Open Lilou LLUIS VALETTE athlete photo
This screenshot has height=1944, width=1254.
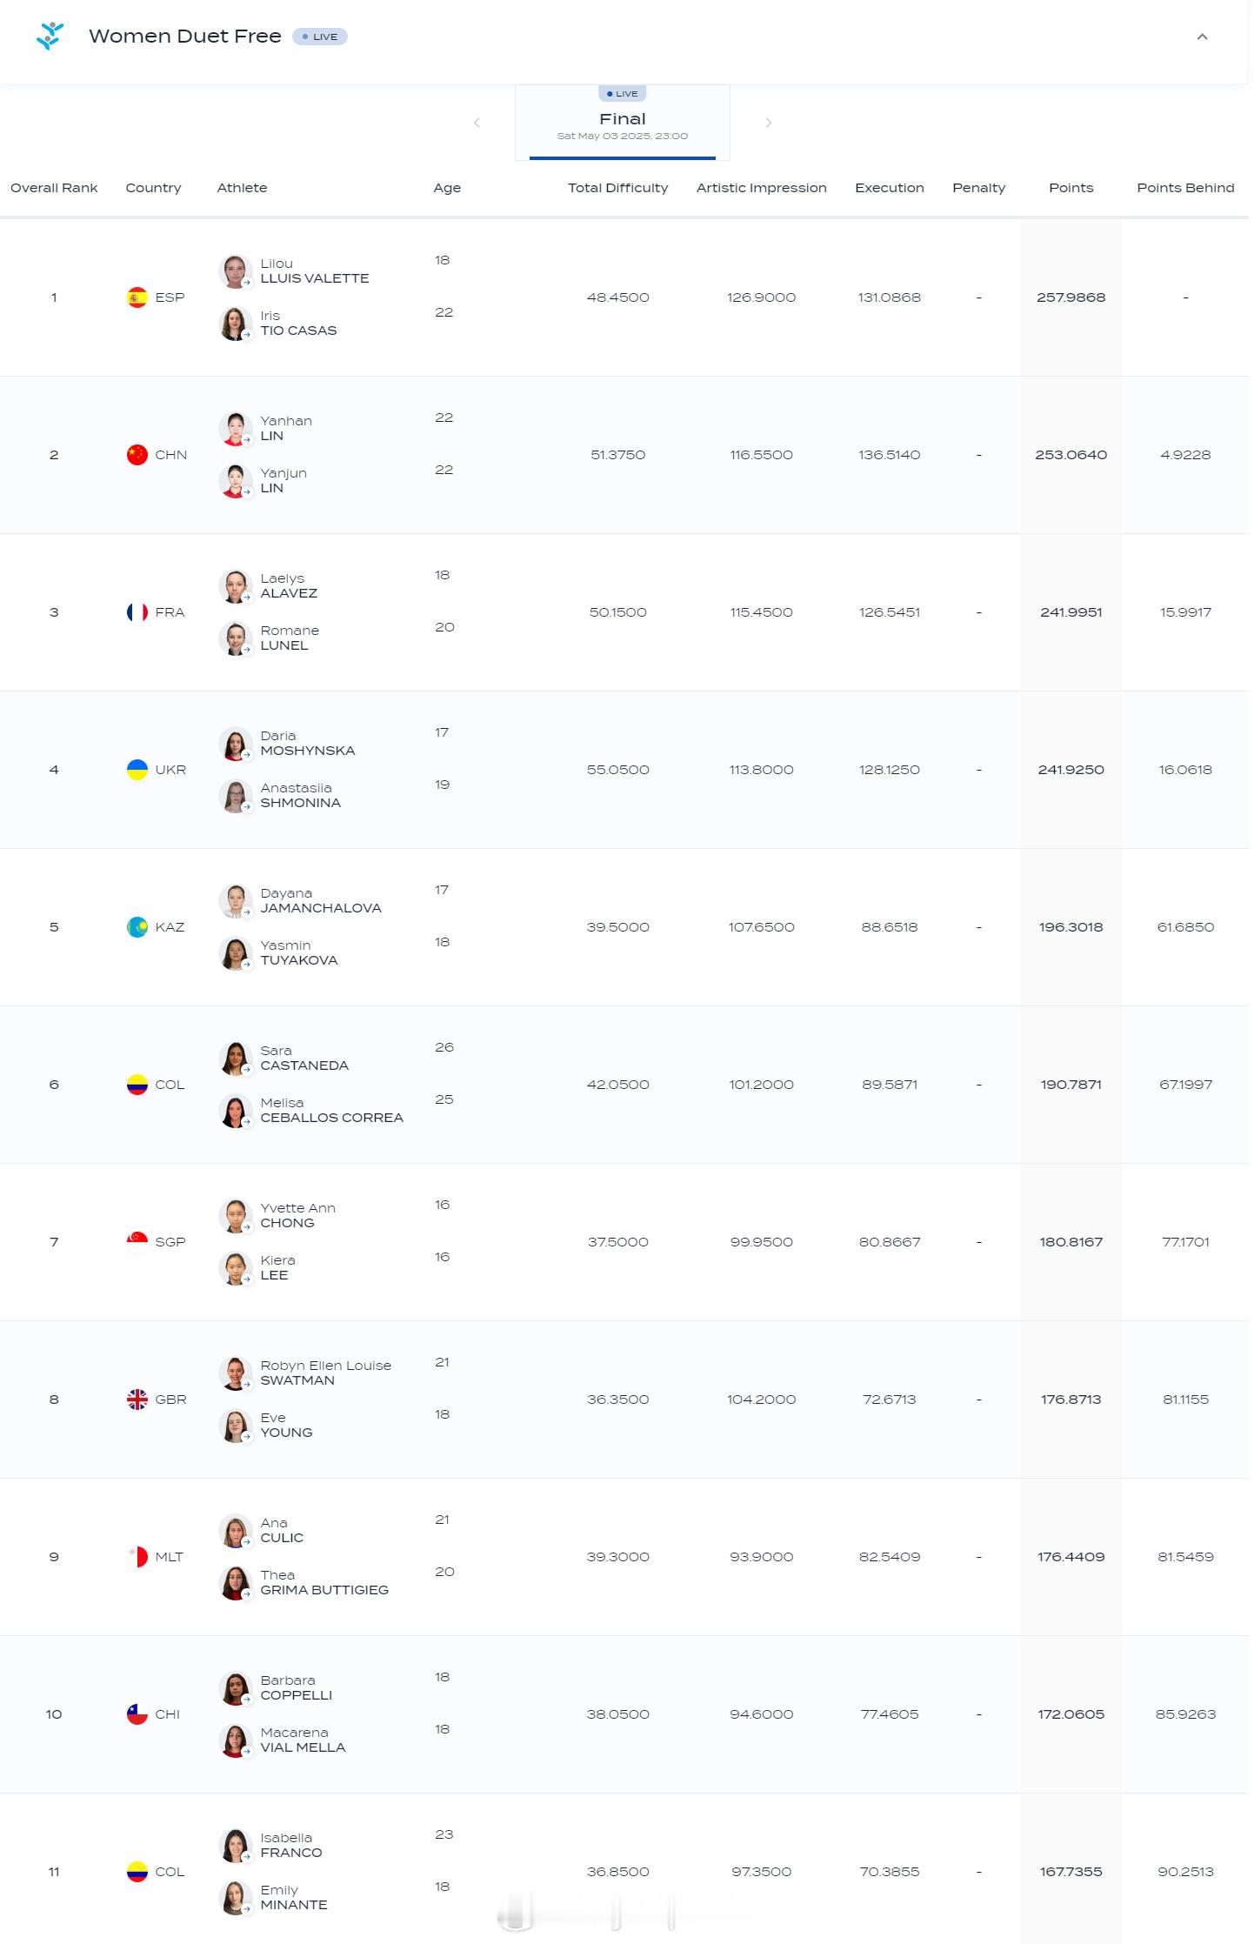235,271
